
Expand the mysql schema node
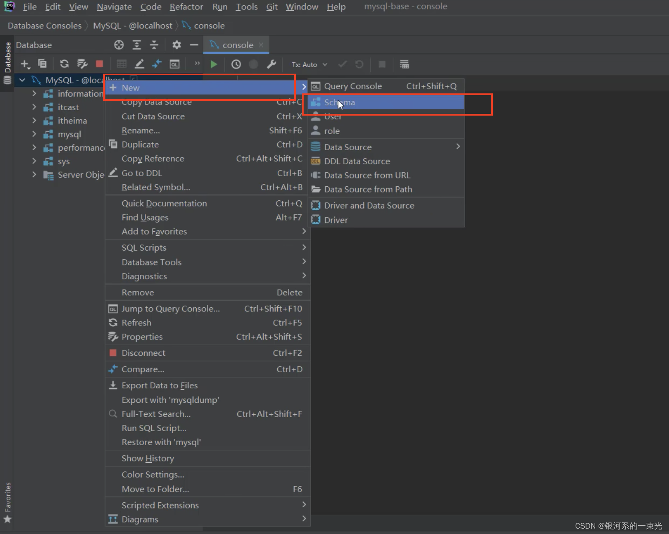tap(34, 134)
